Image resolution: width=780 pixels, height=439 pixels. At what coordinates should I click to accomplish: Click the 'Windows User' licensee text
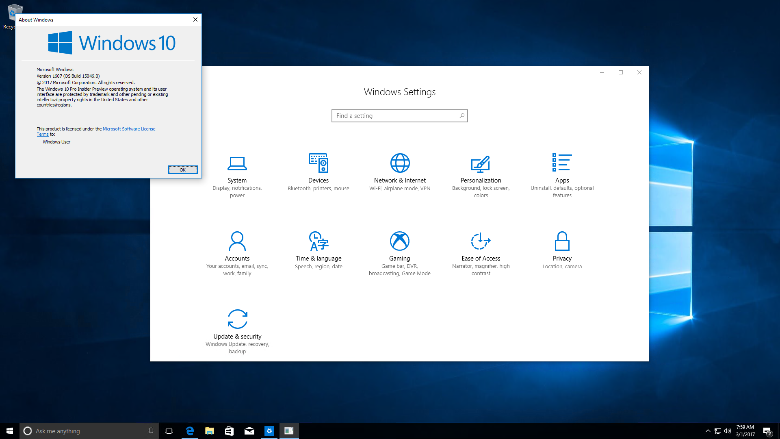pos(56,142)
